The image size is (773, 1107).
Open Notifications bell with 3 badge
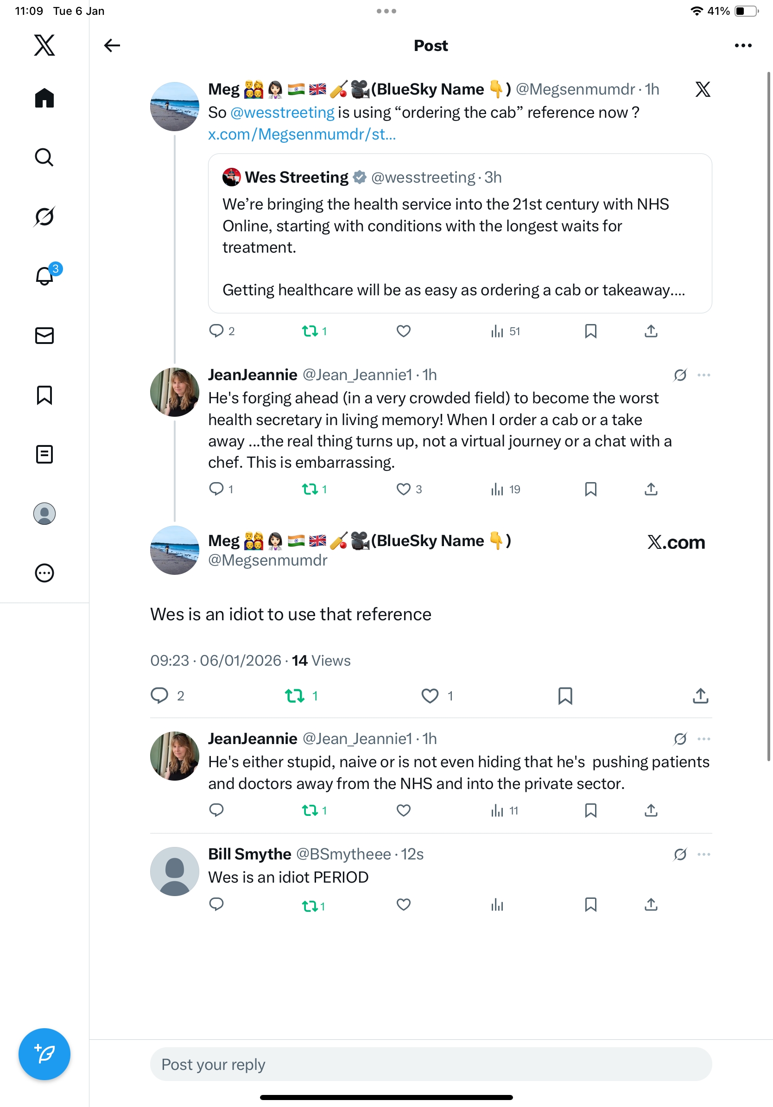click(x=44, y=276)
